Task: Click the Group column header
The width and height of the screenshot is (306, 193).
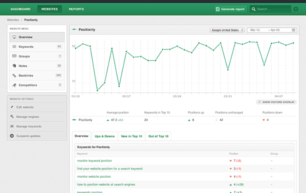Action: tap(274, 154)
